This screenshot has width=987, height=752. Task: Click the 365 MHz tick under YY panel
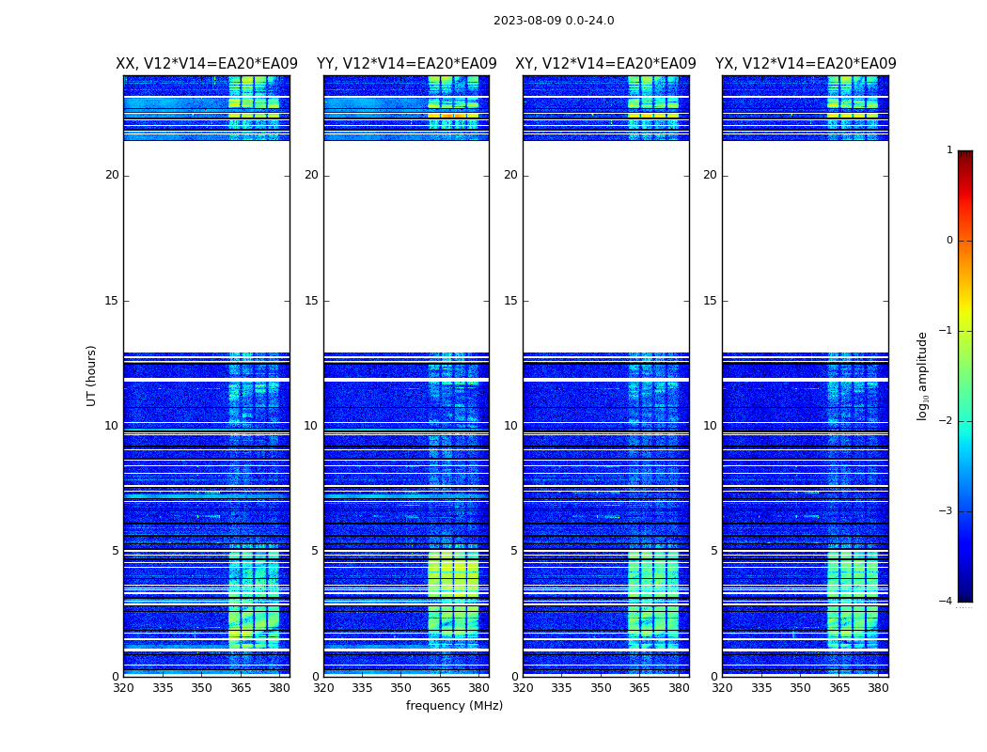(440, 687)
